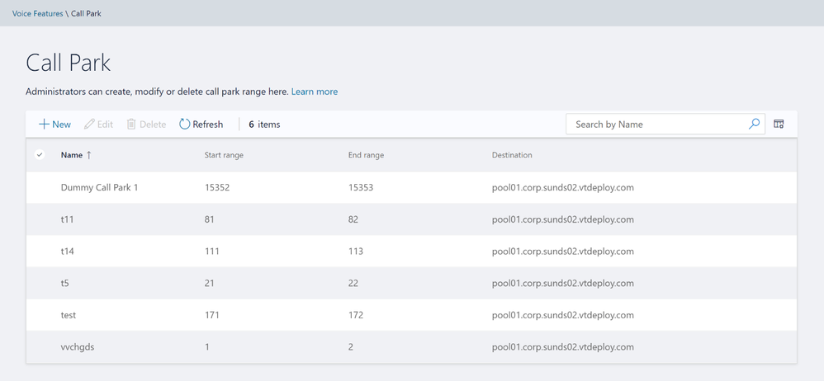Open the Learn more link
Viewport: 824px width, 381px height.
tap(314, 92)
